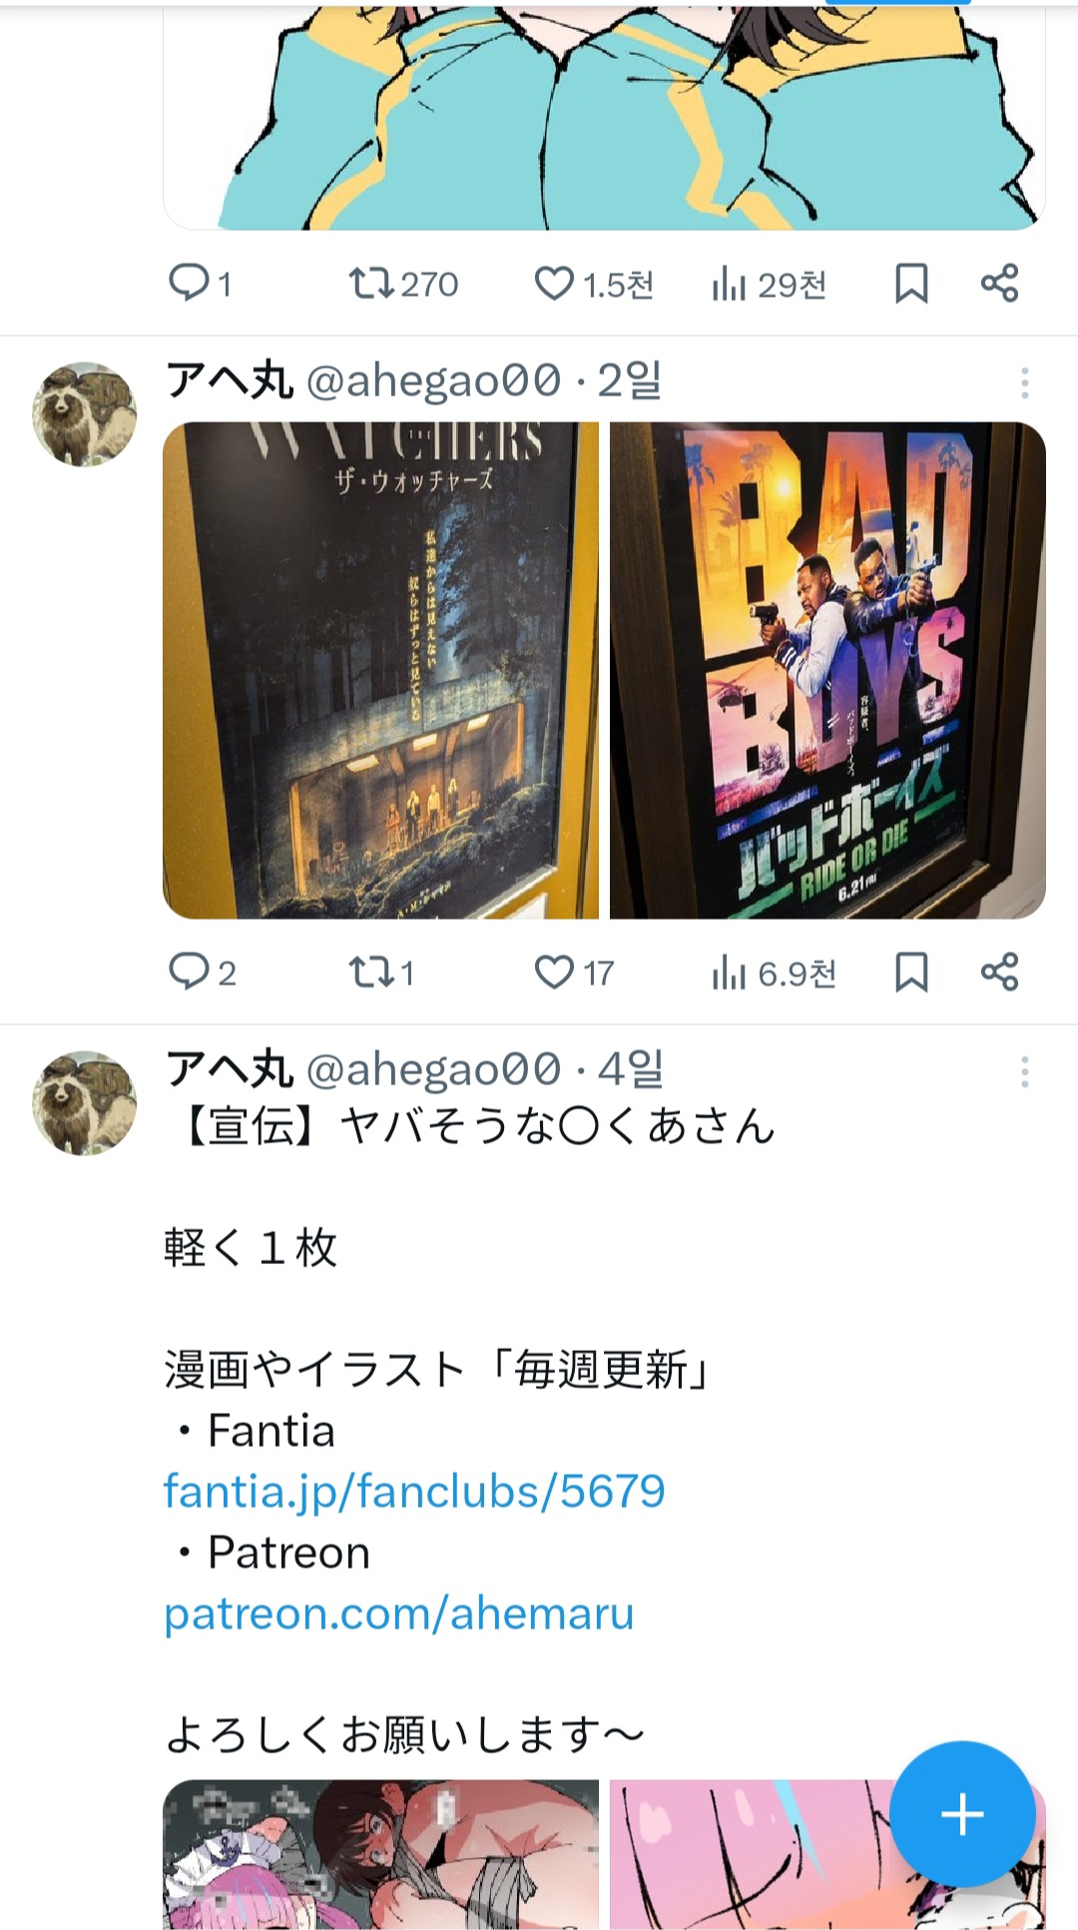Viewport: 1078px width, 1930px height.
Task: Retweet the post with 270 retweets
Action: 403,284
